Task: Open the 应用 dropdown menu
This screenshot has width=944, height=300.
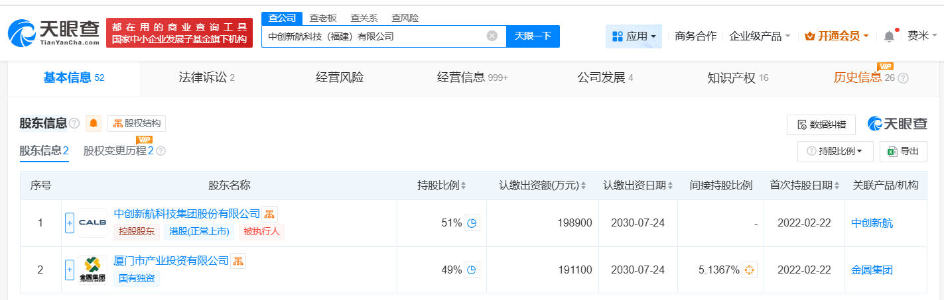Action: (634, 36)
